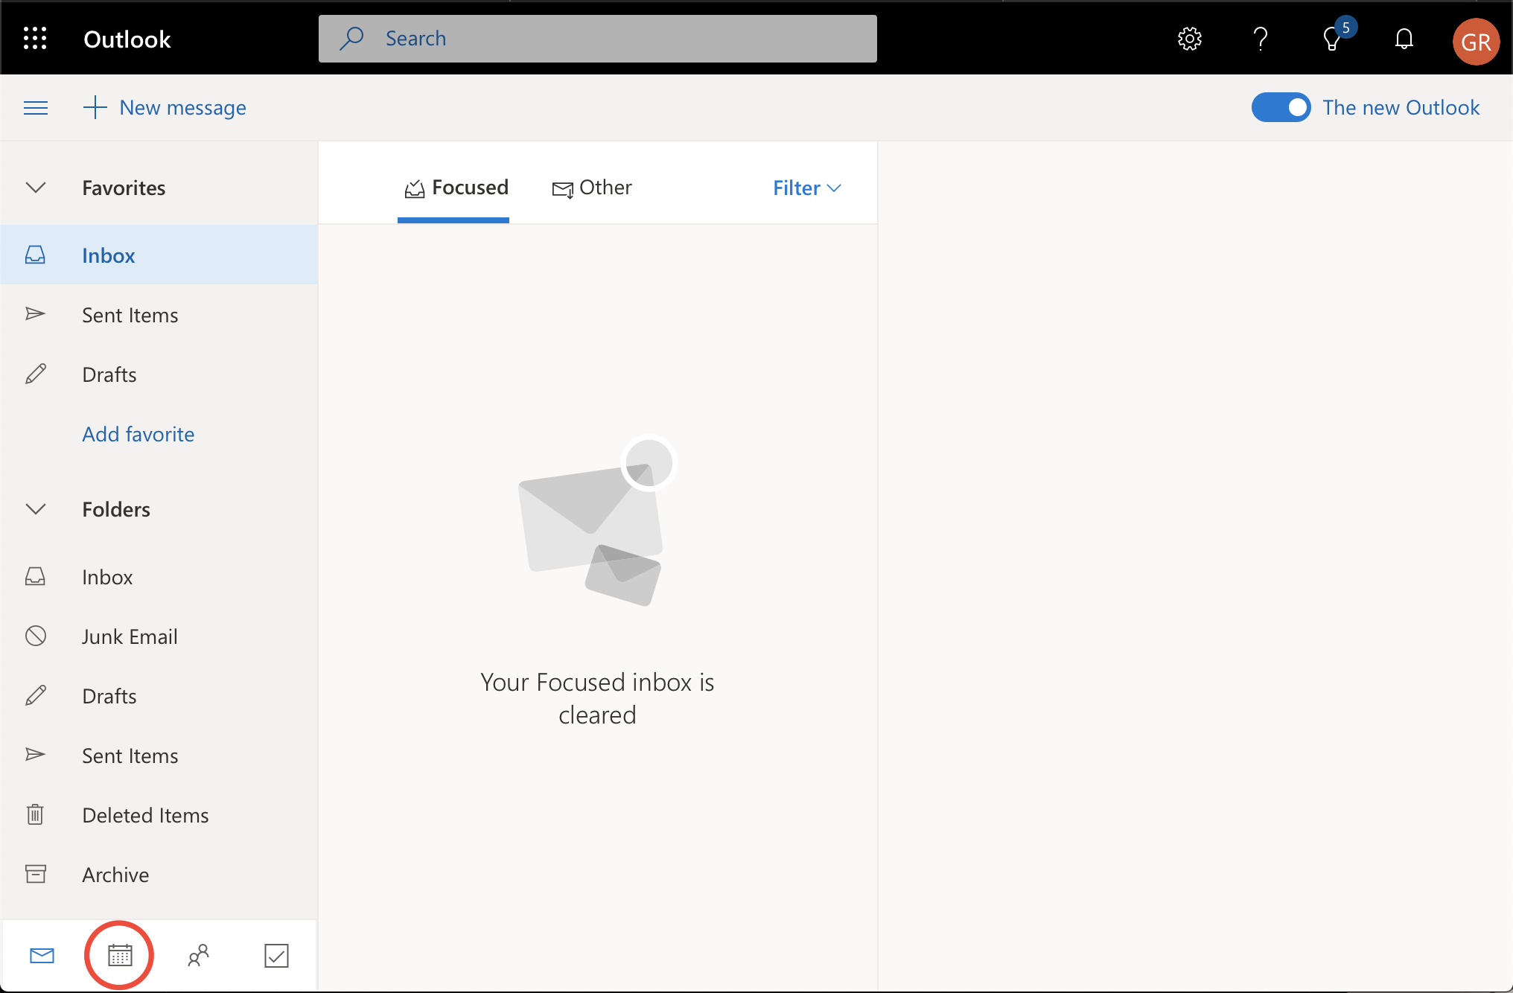This screenshot has height=993, width=1513.
Task: Collapse the Favorites section
Action: (36, 188)
